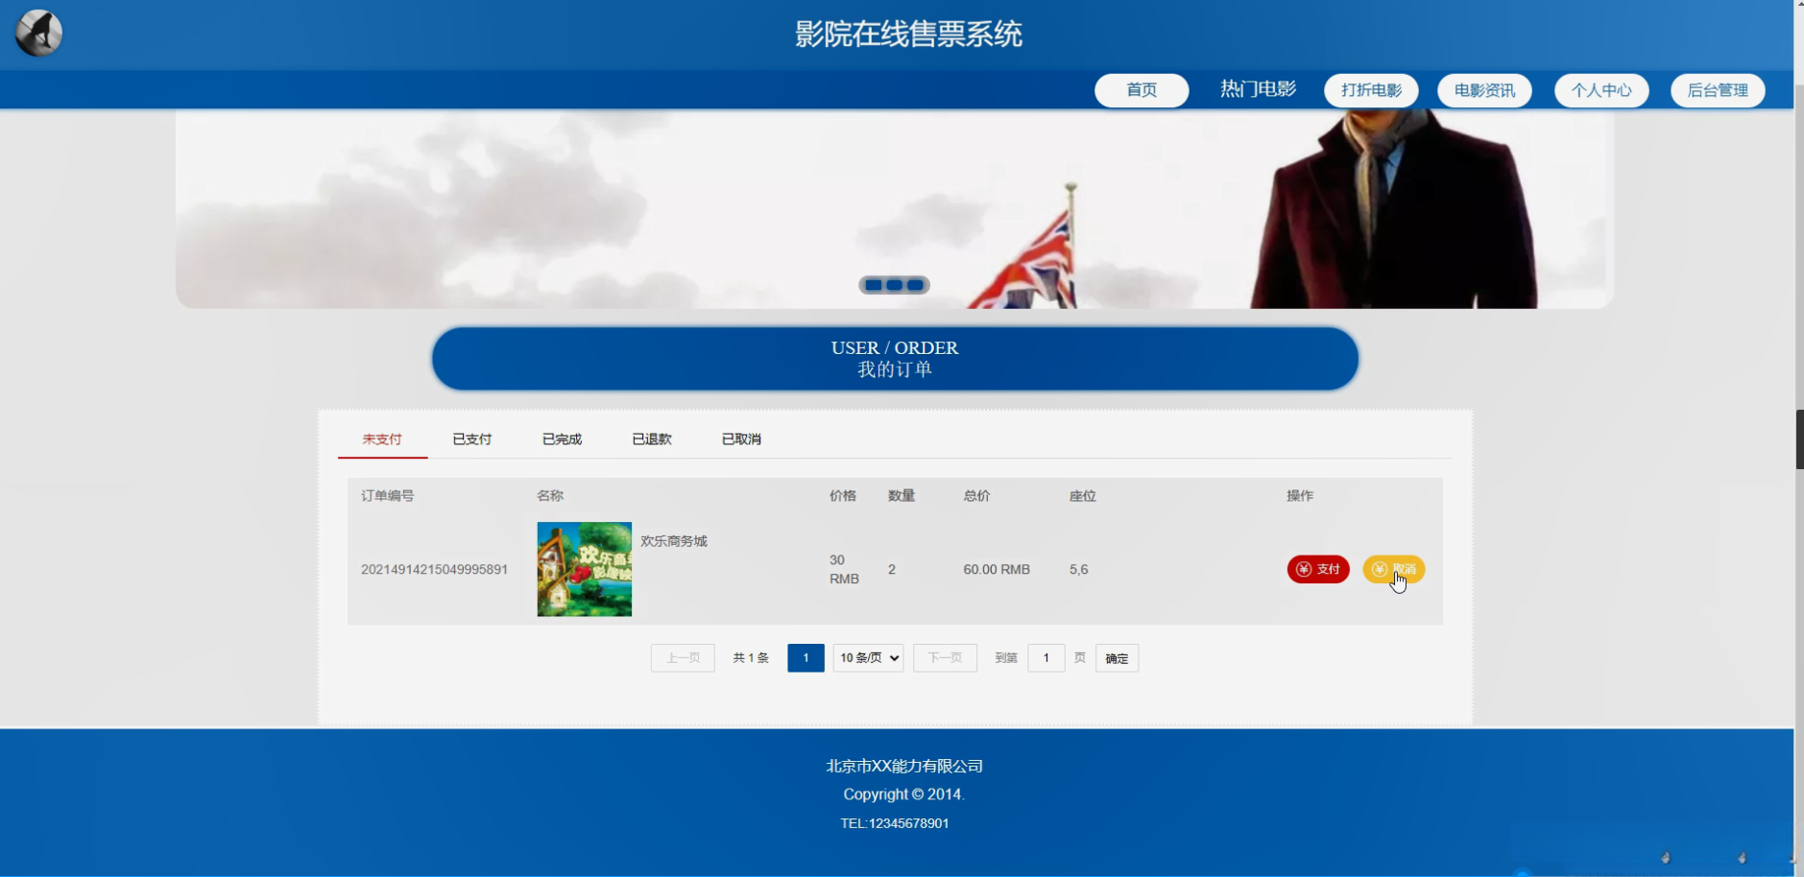Viewport: 1804px width, 877px height.
Task: Click 下一页 next page button
Action: pyautogui.click(x=945, y=658)
